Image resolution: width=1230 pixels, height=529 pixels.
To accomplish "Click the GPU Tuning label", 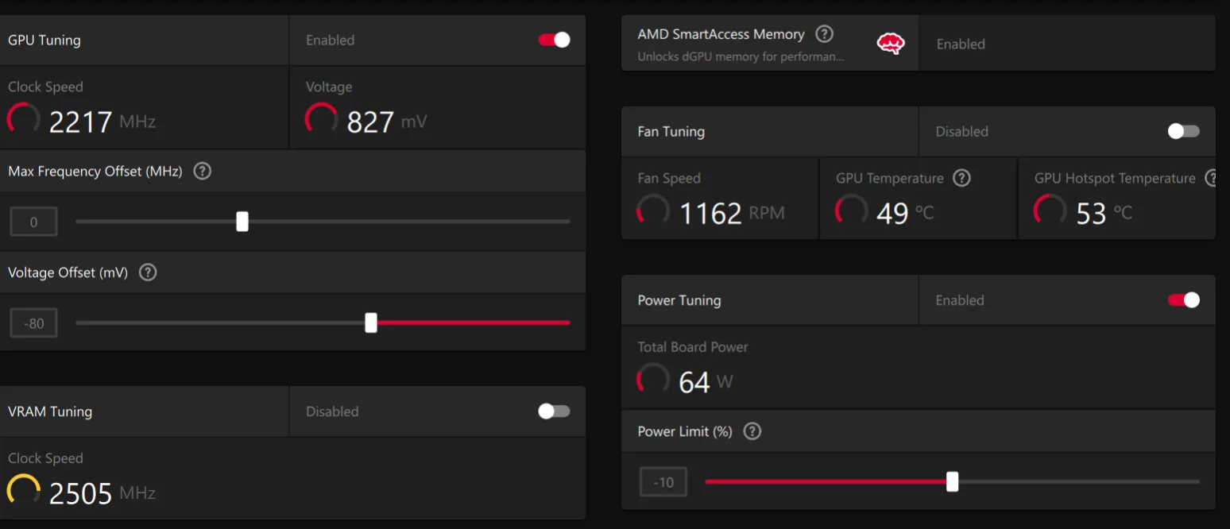I will (44, 40).
